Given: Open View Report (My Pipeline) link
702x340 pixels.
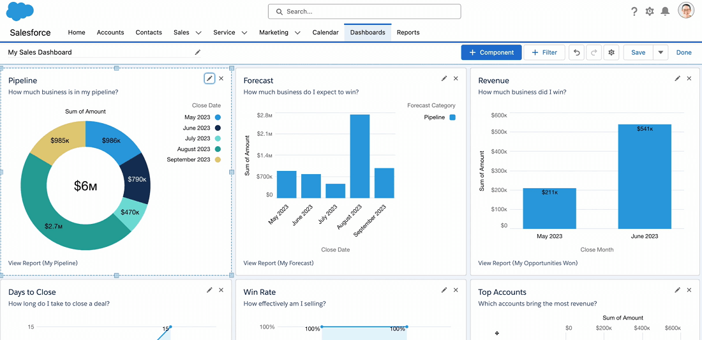Looking at the screenshot, I should pos(43,263).
